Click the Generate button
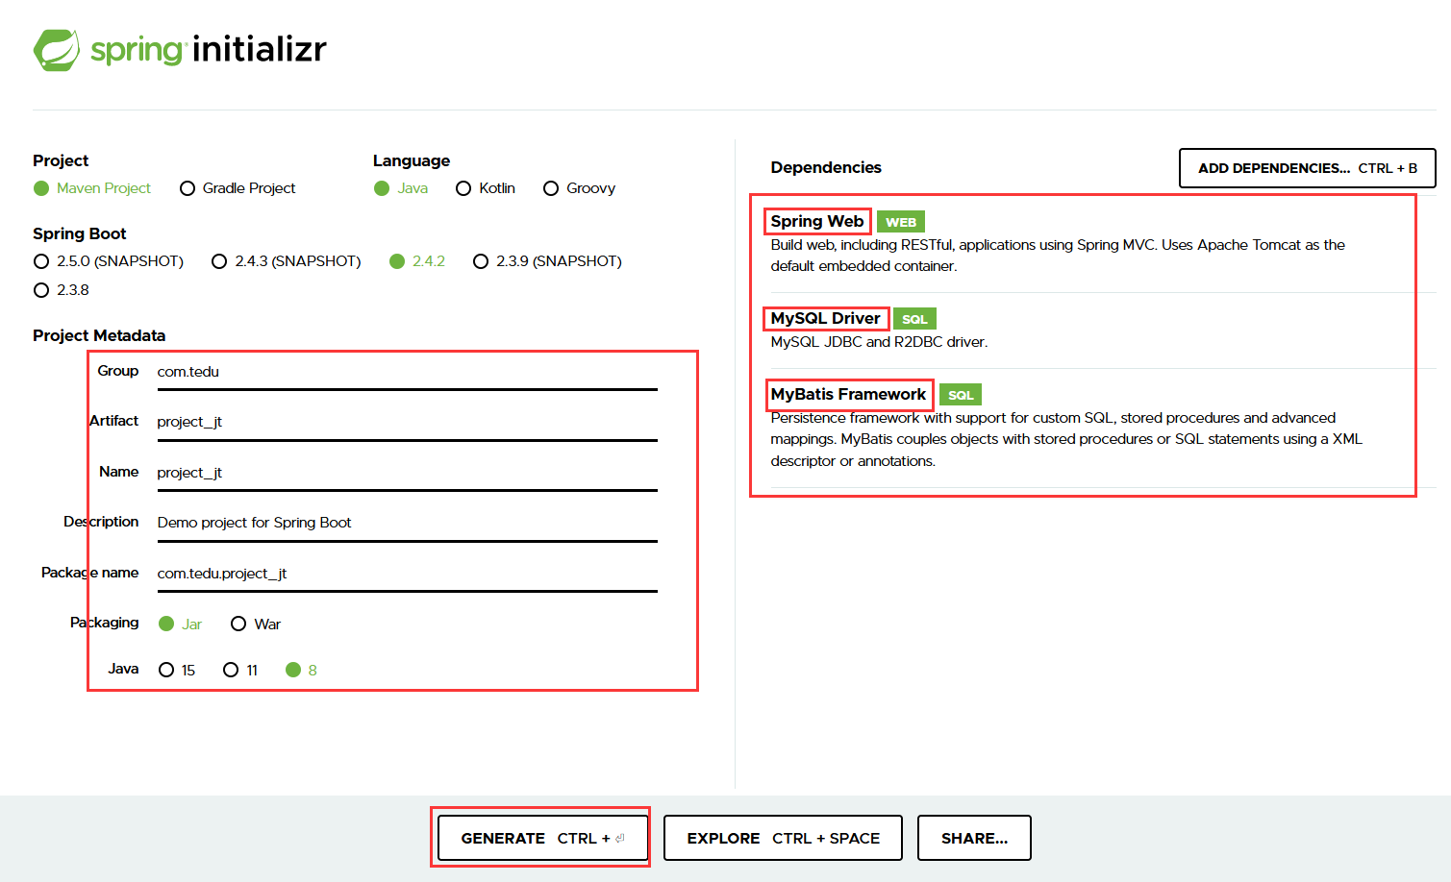The height and width of the screenshot is (882, 1451). 542,838
